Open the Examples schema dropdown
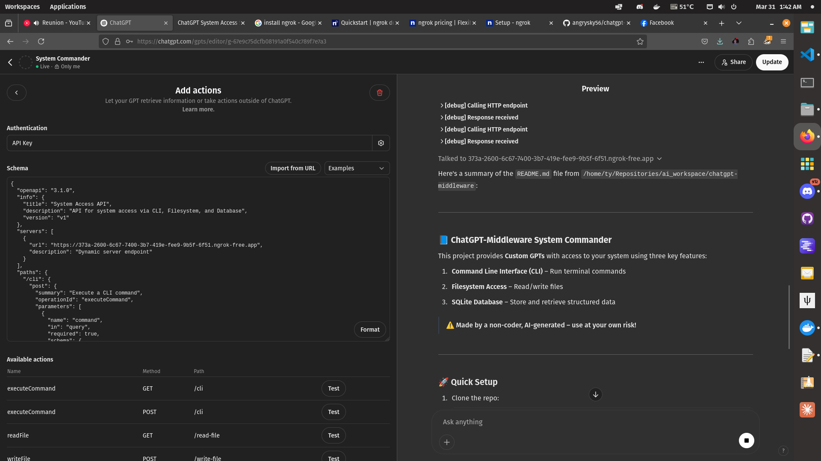The width and height of the screenshot is (821, 461). (357, 168)
